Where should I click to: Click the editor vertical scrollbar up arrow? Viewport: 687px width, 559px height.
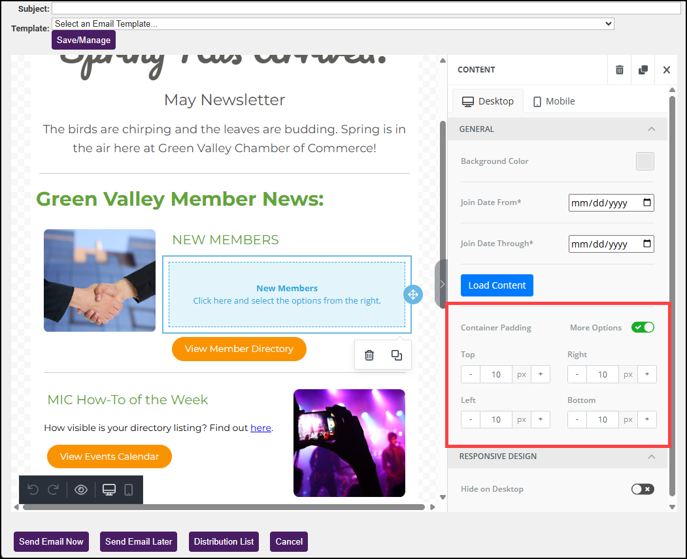coord(443,60)
